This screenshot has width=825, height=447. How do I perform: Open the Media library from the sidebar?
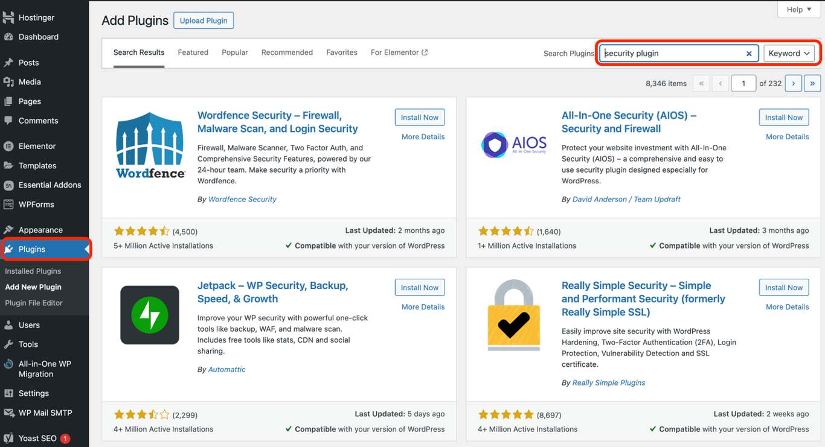pyautogui.click(x=30, y=81)
